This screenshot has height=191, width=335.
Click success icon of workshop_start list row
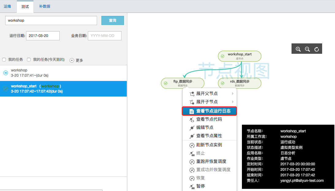click(x=6, y=89)
